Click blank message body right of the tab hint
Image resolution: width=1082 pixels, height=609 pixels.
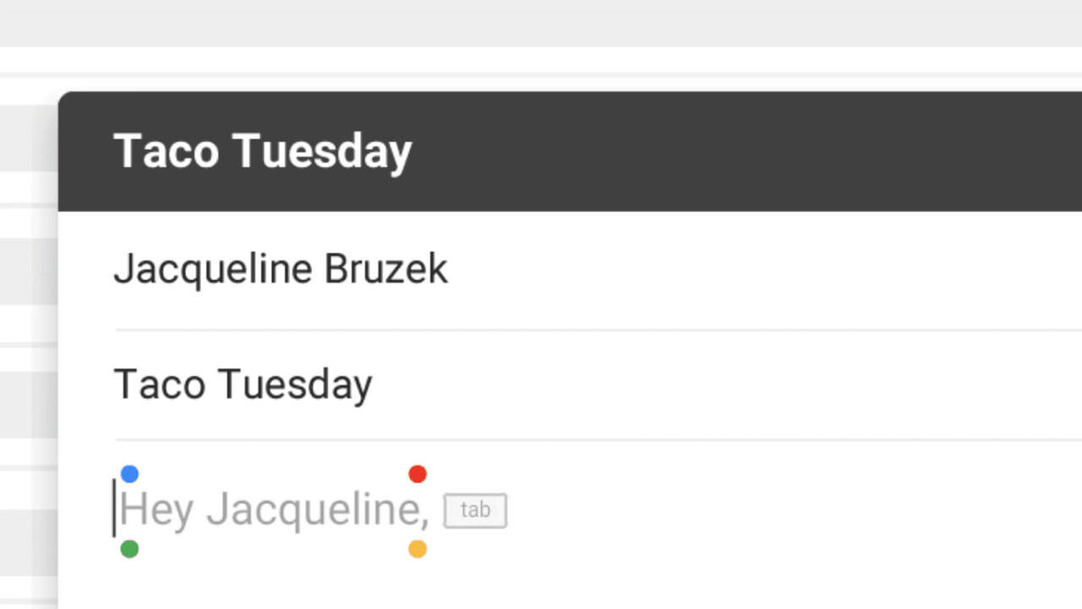[x=761, y=512]
